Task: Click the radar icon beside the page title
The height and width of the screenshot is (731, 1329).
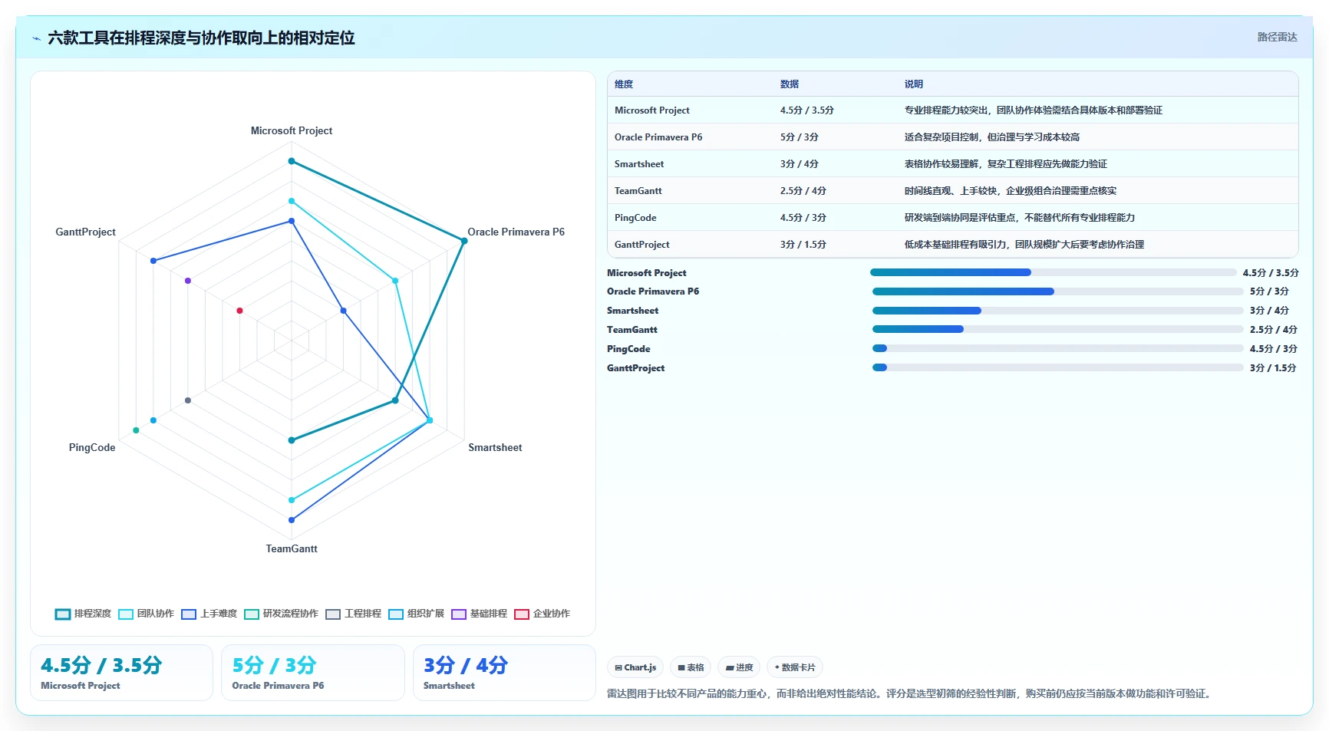Action: (36, 38)
